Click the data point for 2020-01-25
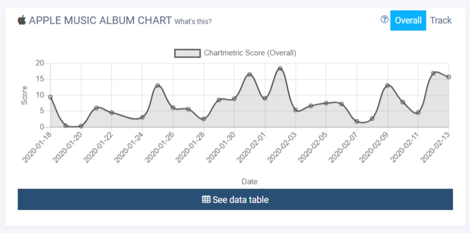 click(158, 85)
